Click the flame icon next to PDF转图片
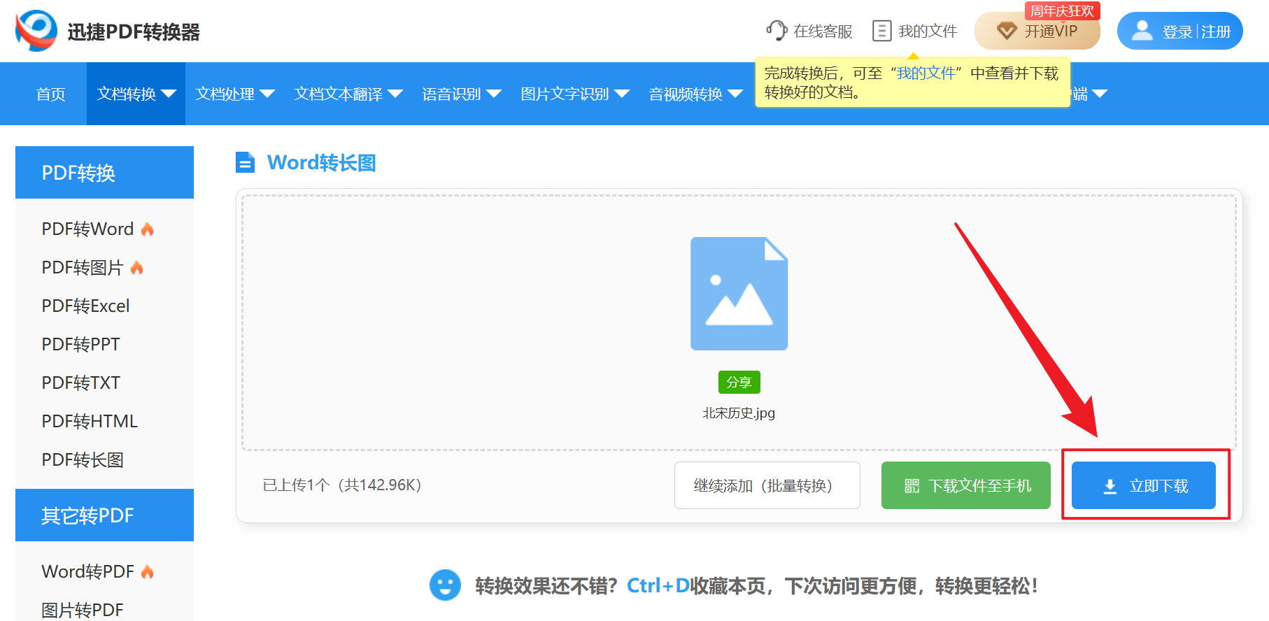Viewport: 1269px width, 621px height. click(136, 267)
